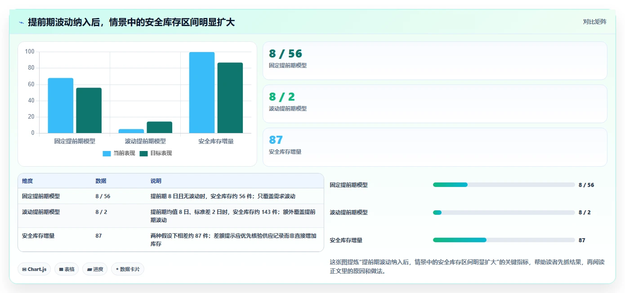Toggle 当前表现 legend series
This screenshot has width=625, height=293.
coord(119,153)
